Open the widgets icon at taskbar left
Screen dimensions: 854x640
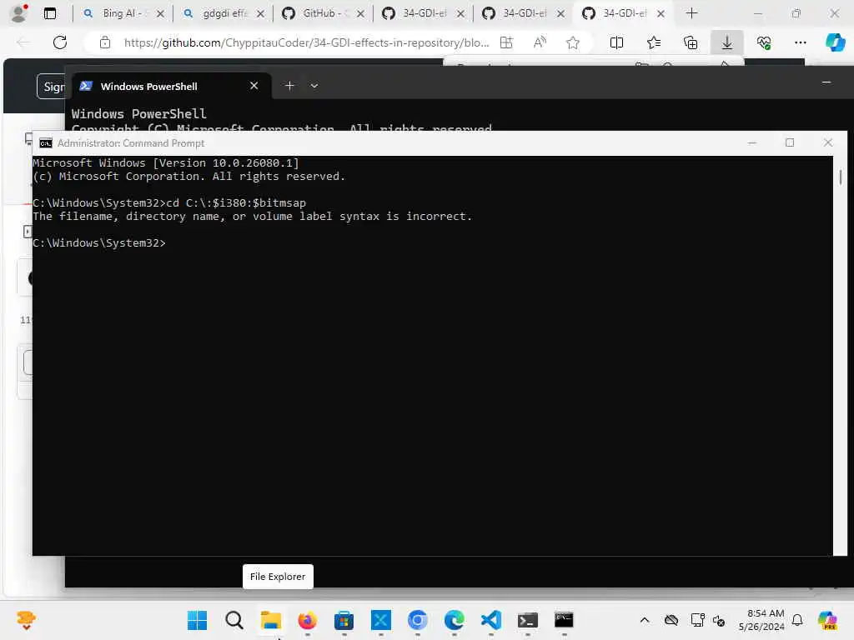coord(26,620)
